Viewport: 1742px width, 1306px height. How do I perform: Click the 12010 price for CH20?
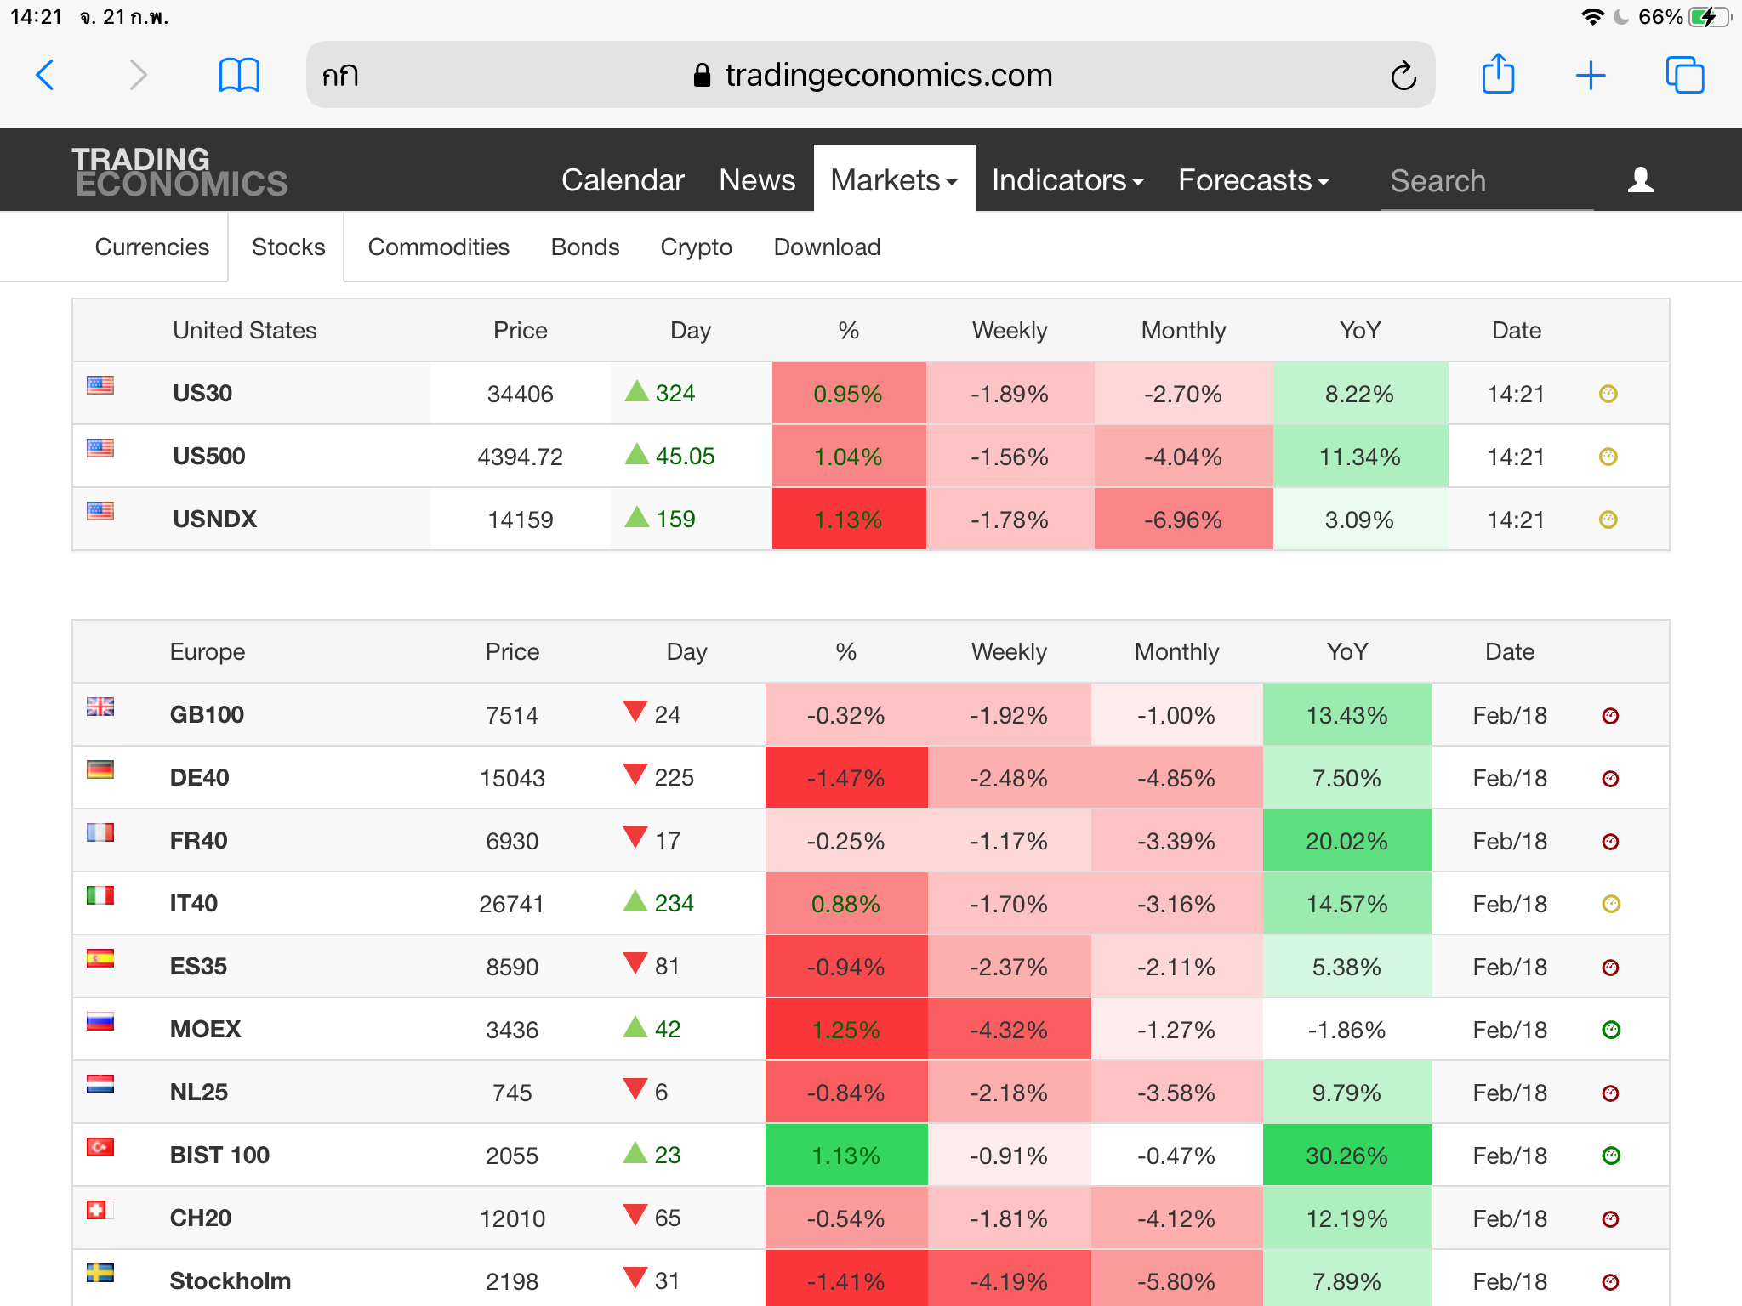pos(512,1218)
